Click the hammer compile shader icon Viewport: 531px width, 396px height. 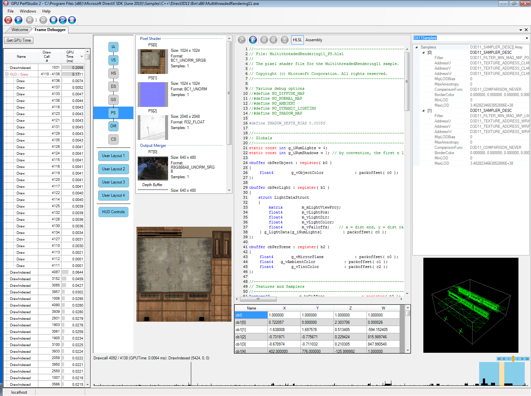pyautogui.click(x=242, y=40)
